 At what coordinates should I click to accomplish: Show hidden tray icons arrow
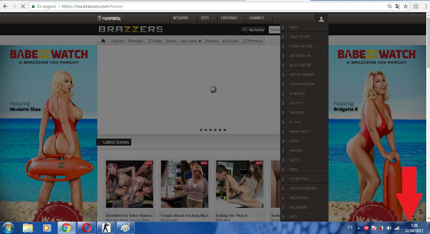[x=359, y=228]
